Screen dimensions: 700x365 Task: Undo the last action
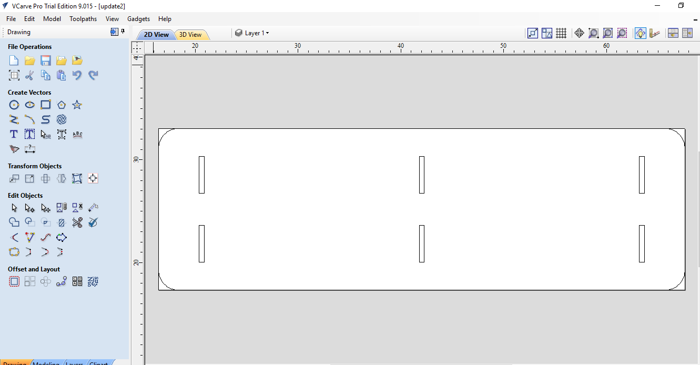point(77,75)
